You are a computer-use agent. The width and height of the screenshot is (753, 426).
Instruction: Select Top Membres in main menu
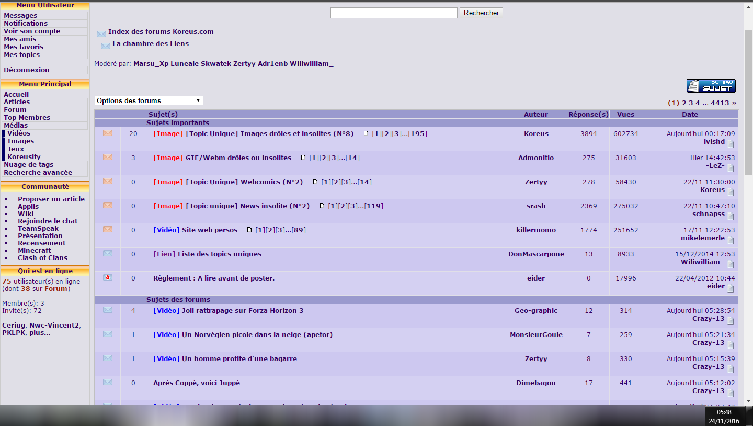click(27, 118)
